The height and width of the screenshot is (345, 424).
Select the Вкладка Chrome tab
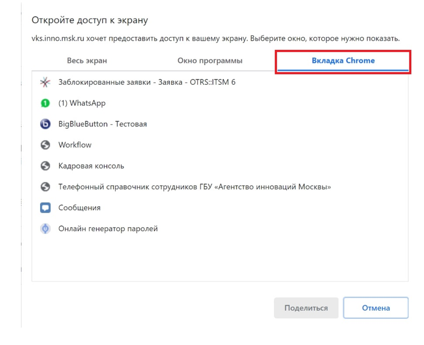click(x=343, y=61)
